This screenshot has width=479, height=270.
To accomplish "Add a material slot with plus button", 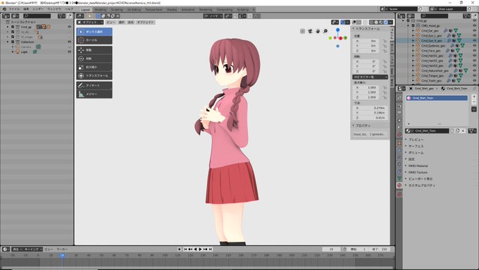I will coord(474,97).
